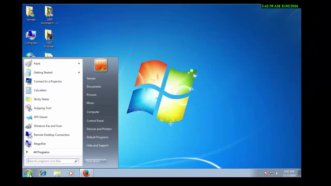Click the Shut down button
331x186 pixels.
[x=93, y=161]
